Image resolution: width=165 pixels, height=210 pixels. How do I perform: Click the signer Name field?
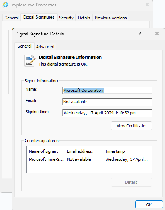pyautogui.click(x=107, y=90)
